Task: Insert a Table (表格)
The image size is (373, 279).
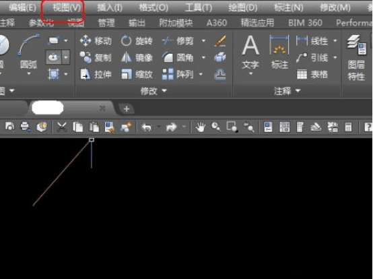Action: click(312, 75)
